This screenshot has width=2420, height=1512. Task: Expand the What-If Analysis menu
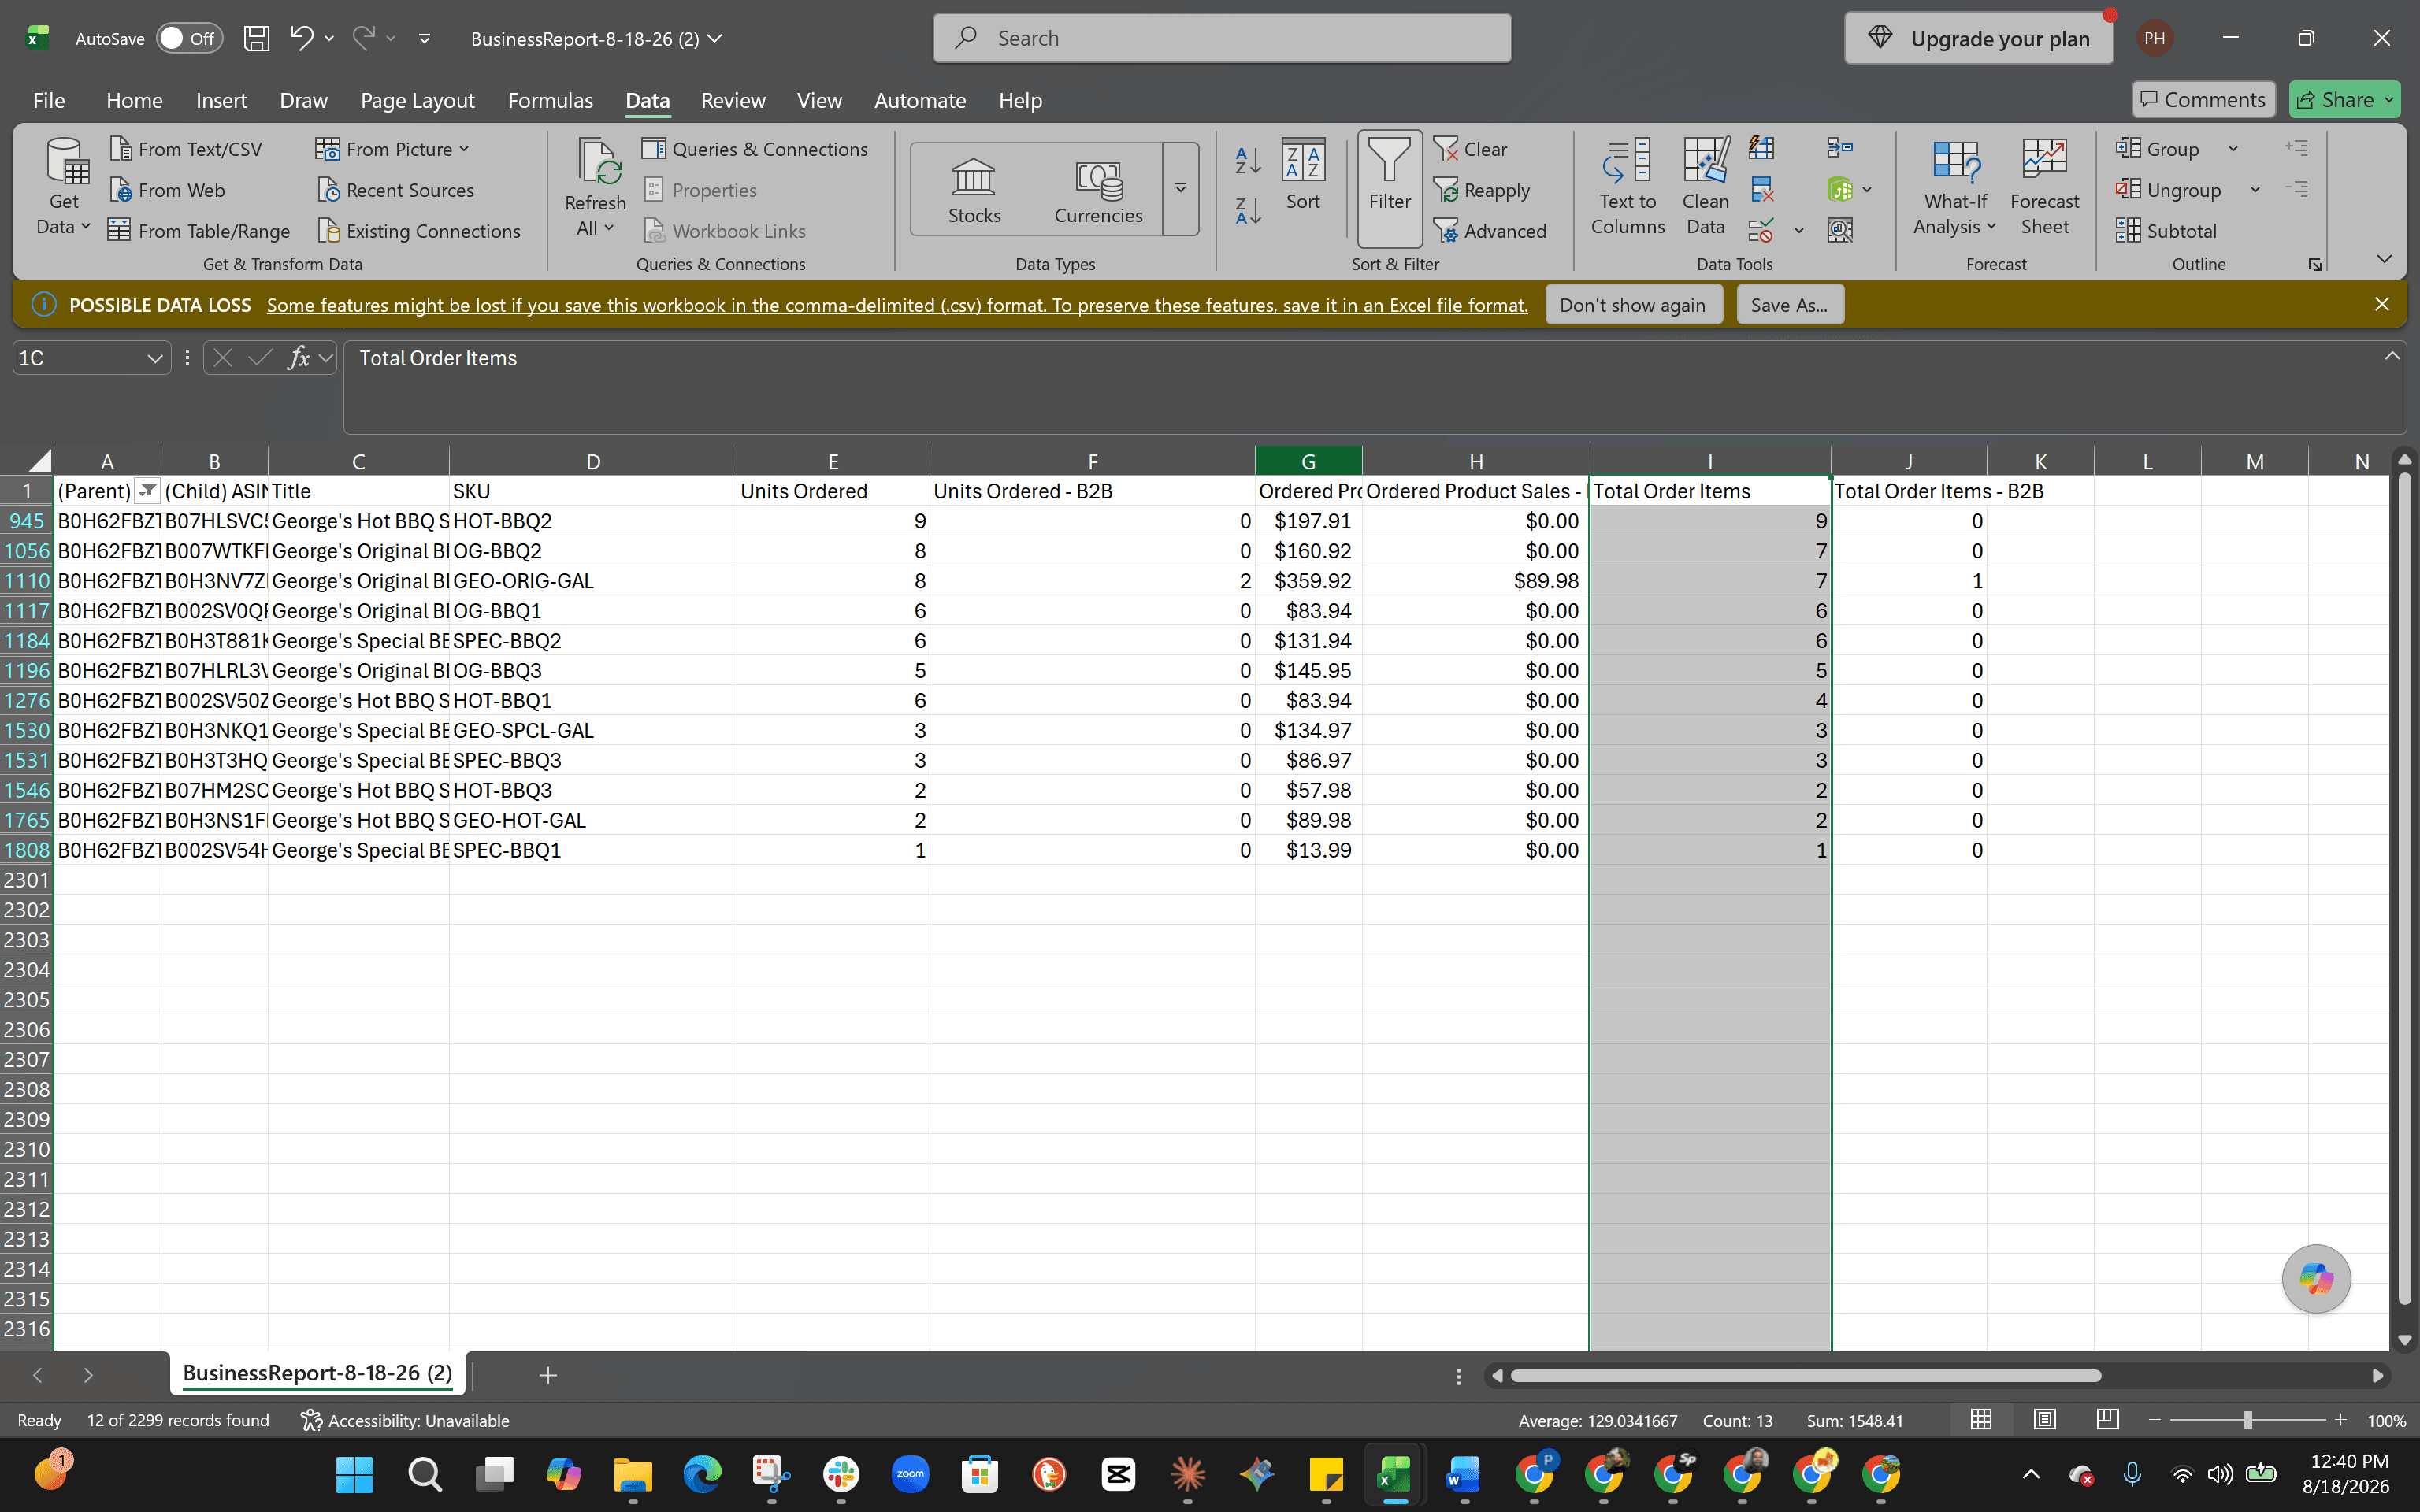[1954, 187]
